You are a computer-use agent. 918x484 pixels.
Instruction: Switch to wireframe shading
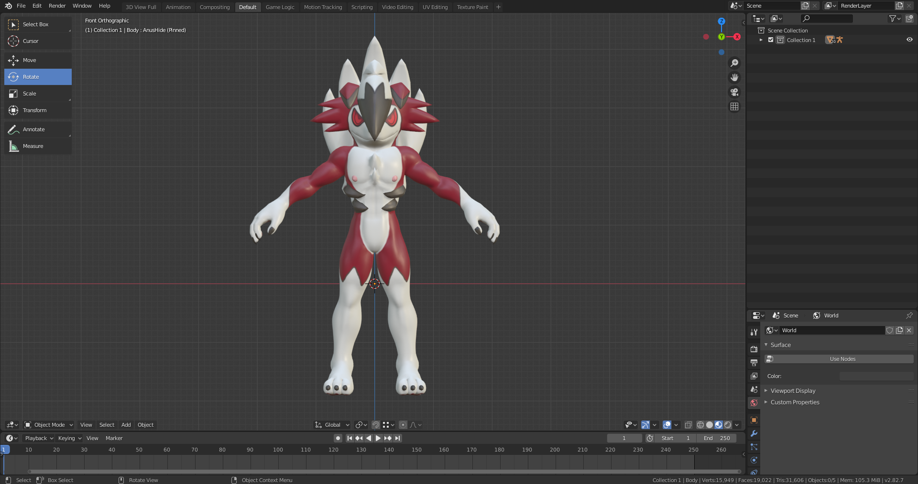[x=700, y=425]
